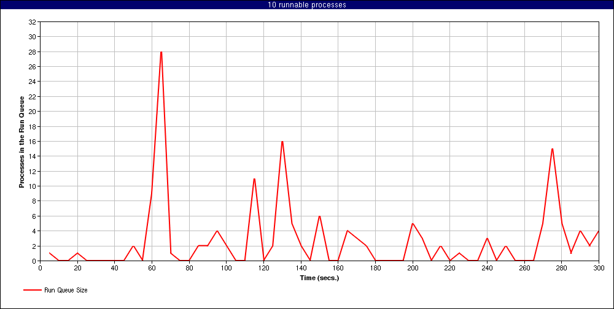Click the y-axis tick label "18"
The height and width of the screenshot is (309, 614).
coord(32,127)
